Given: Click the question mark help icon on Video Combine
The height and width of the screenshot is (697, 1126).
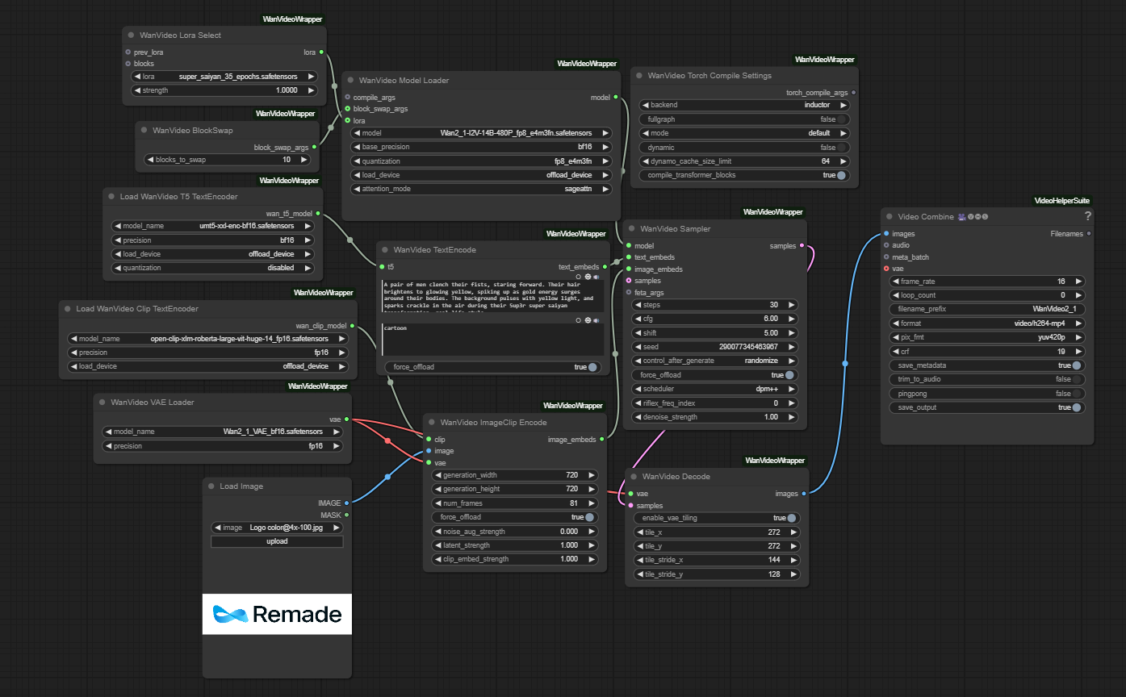Looking at the screenshot, I should [1088, 216].
